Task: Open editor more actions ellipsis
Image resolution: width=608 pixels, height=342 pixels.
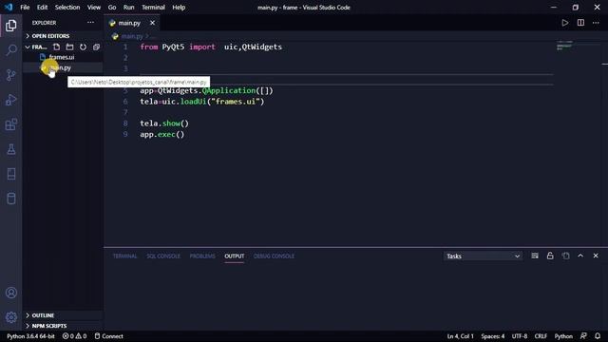Action: pos(596,23)
